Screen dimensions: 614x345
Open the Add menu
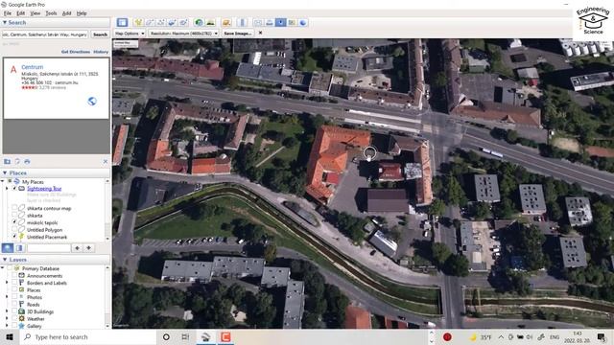66,13
